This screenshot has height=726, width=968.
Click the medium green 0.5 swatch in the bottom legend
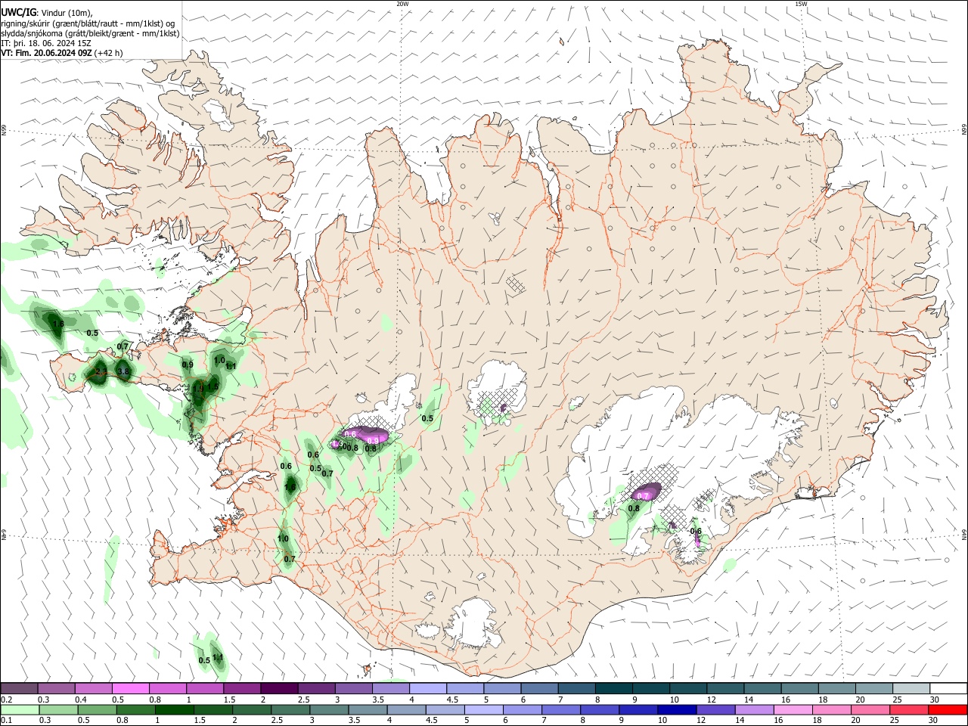click(x=97, y=709)
